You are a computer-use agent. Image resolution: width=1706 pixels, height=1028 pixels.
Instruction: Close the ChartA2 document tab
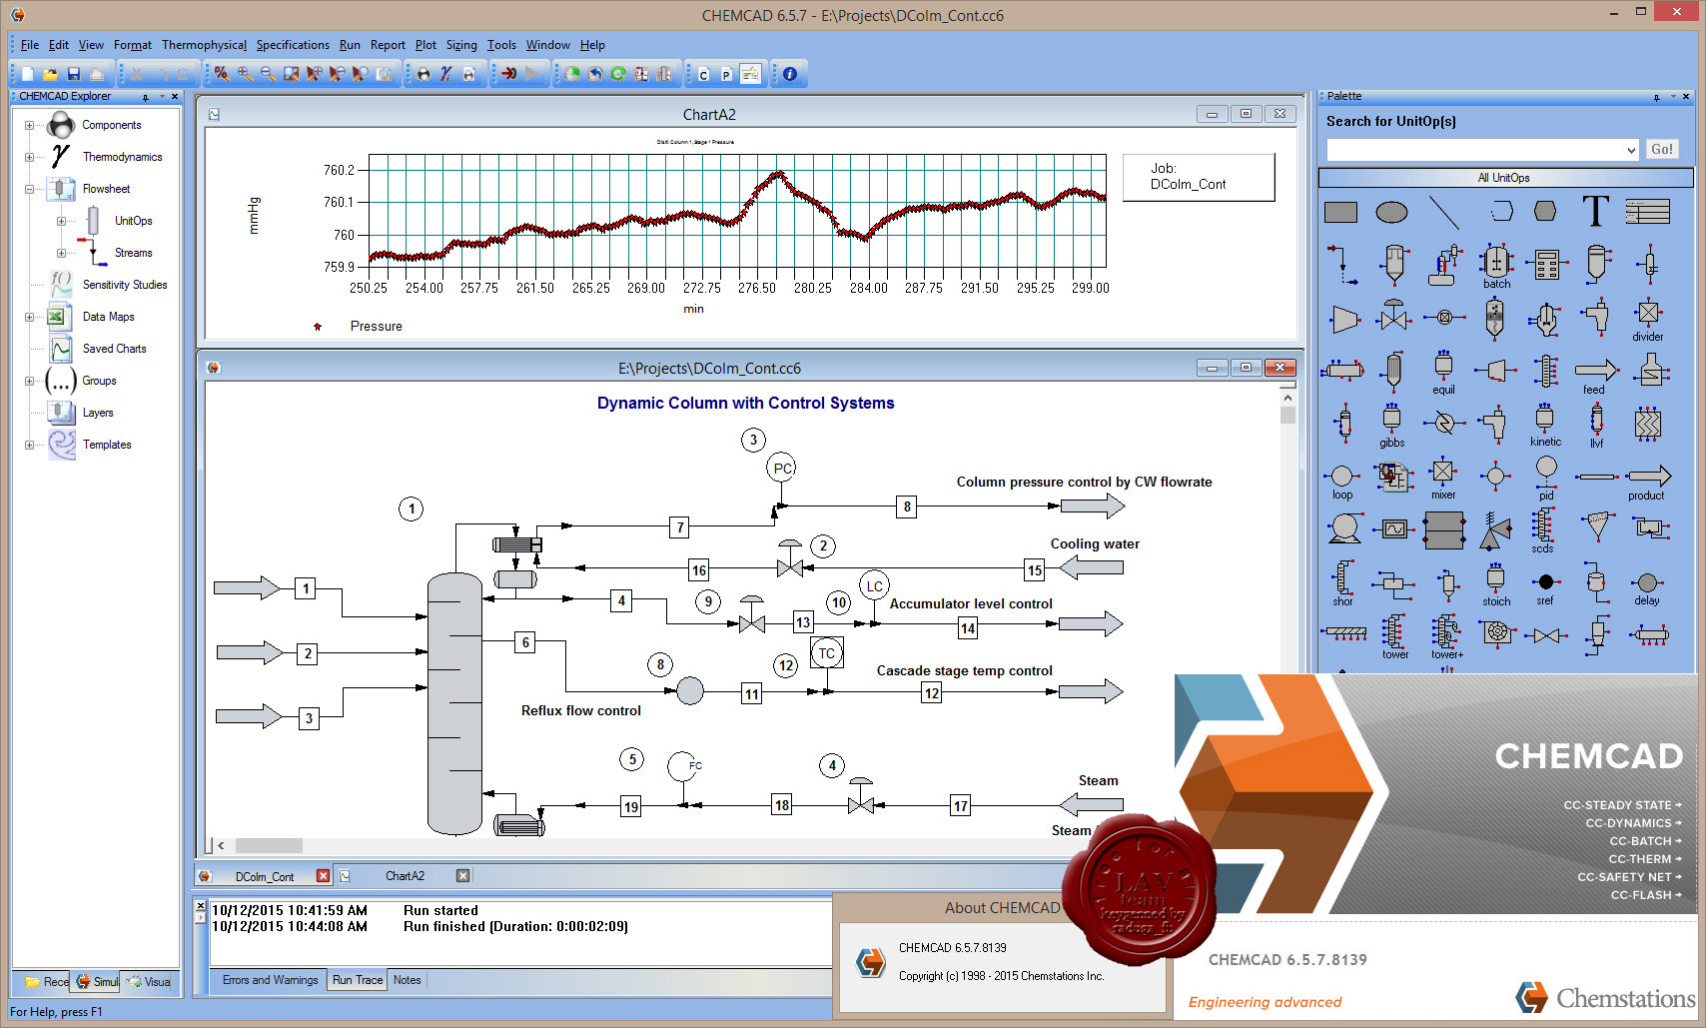pyautogui.click(x=462, y=876)
